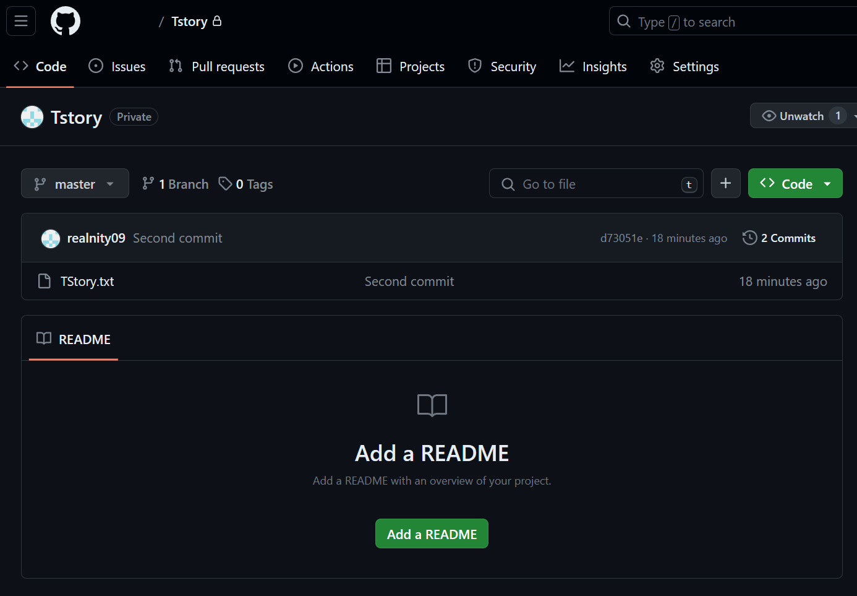Select the Code tab
Viewport: 857px width, 596px height.
point(40,66)
